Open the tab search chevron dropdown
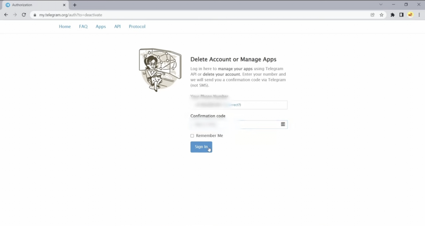The width and height of the screenshot is (425, 226). pos(381,5)
